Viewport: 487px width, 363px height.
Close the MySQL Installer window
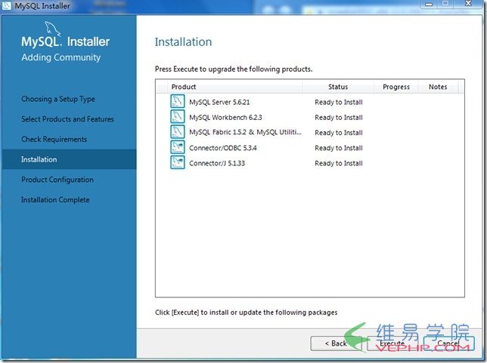click(469, 4)
